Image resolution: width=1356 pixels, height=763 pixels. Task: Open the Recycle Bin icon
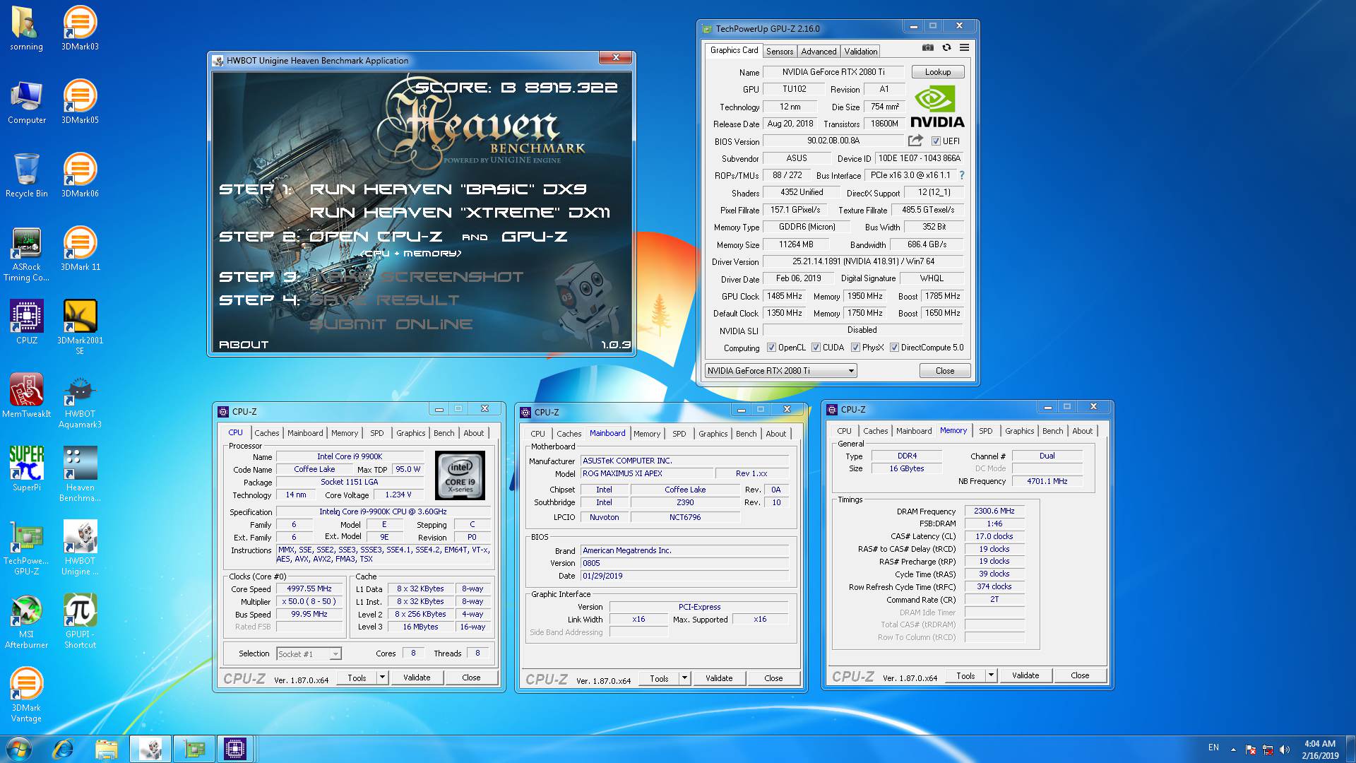tap(26, 176)
